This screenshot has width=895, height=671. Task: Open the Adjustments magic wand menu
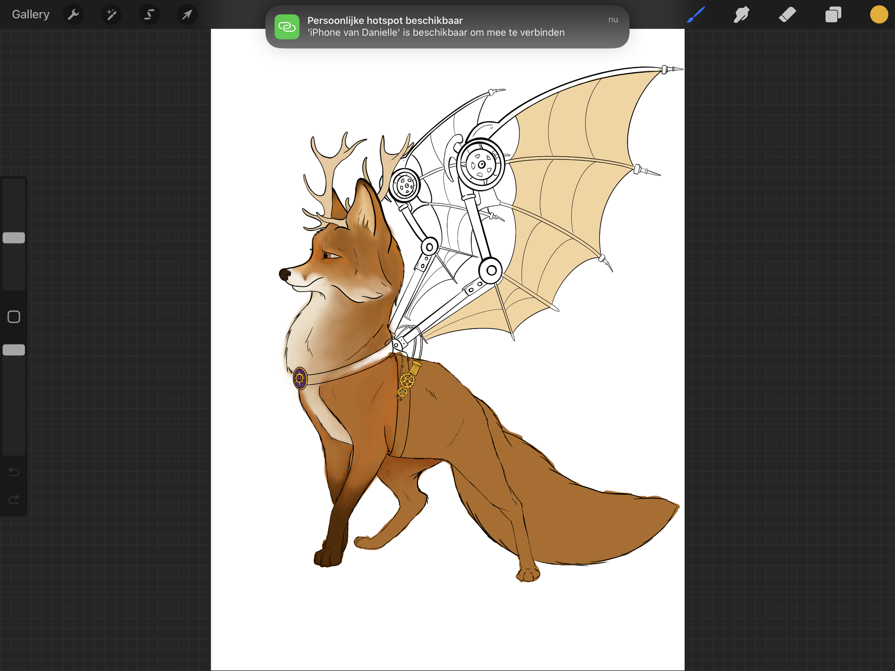tap(111, 15)
